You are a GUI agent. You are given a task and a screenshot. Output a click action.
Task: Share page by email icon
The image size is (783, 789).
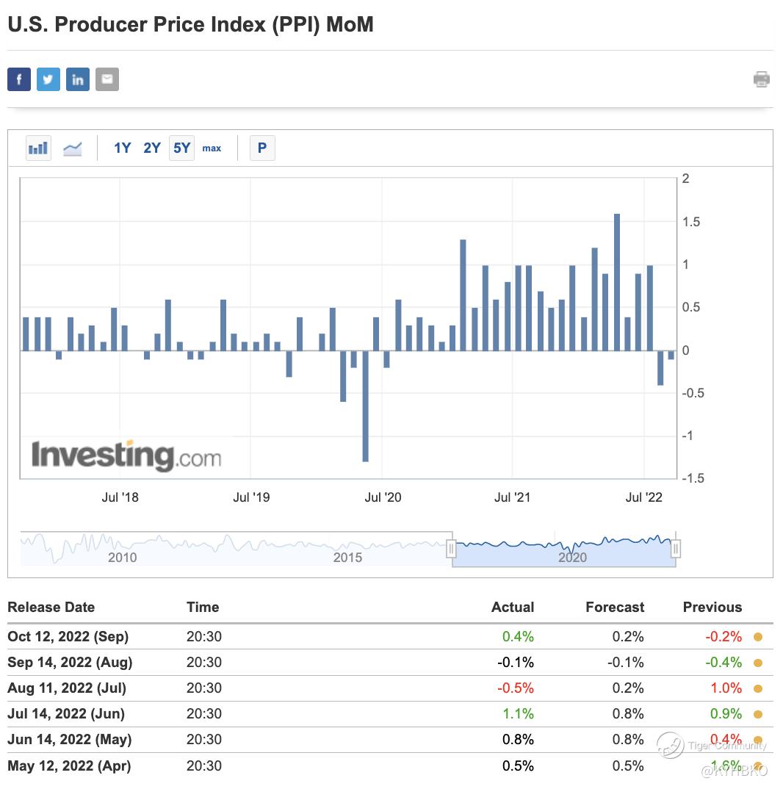coord(107,79)
